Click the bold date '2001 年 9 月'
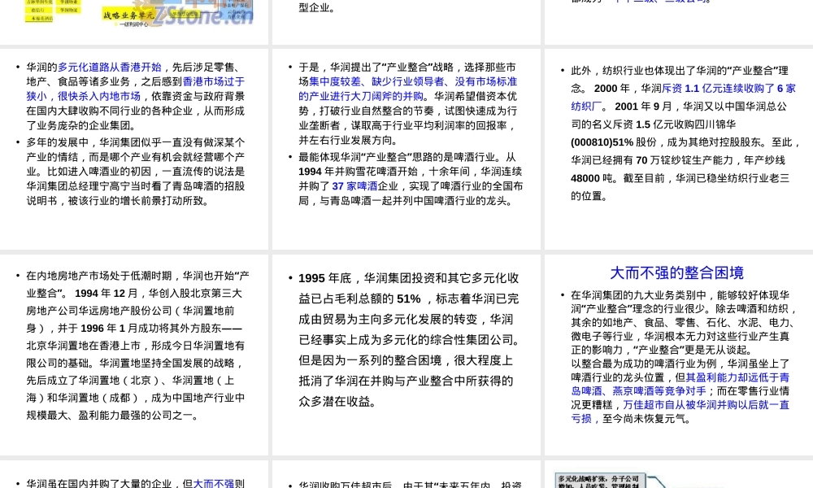 (x=643, y=107)
